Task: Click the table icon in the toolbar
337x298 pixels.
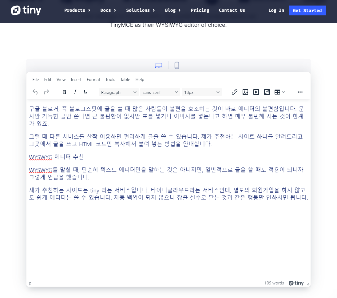Action: tap(277, 92)
